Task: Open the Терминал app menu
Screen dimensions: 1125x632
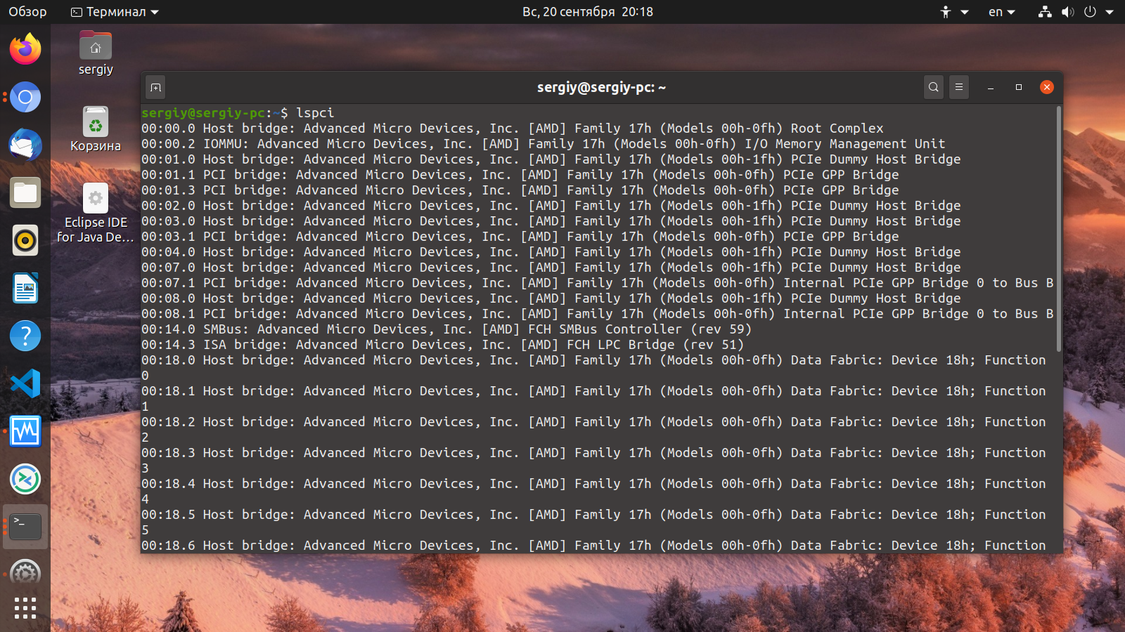Action: (x=115, y=11)
